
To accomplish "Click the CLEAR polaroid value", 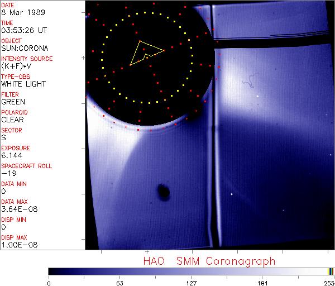I will pos(12,120).
